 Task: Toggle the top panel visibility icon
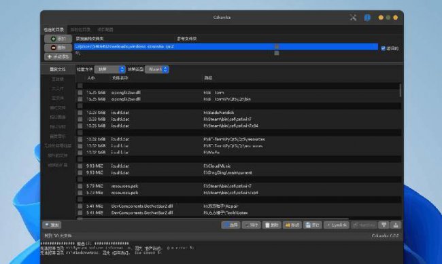tap(384, 225)
